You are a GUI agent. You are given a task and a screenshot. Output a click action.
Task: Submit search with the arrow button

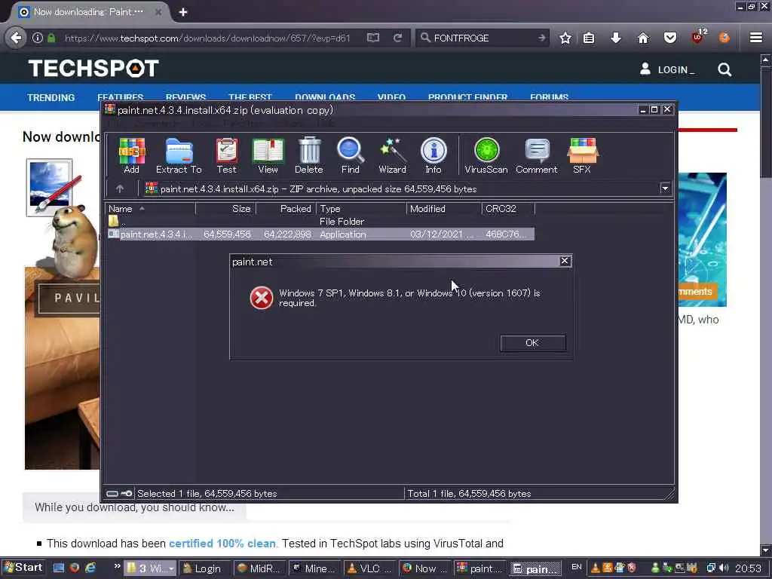pyautogui.click(x=541, y=38)
